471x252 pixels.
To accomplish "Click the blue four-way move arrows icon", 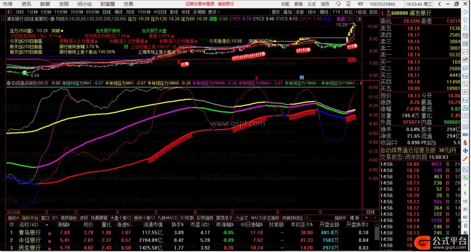I will click(x=465, y=151).
